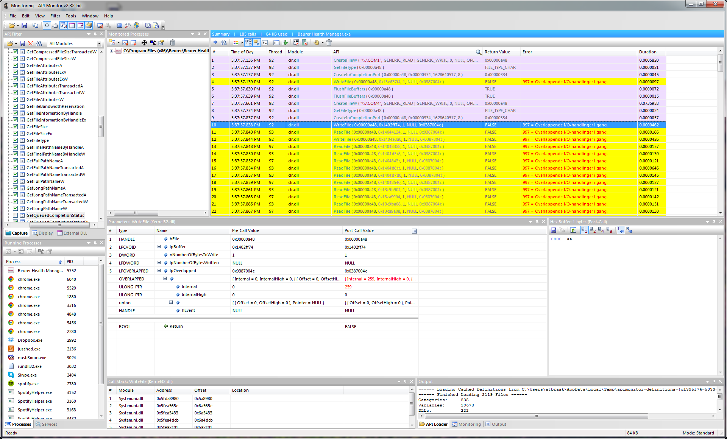Open the Filter menu
Screen dimensions: 727x439
[x=55, y=16]
